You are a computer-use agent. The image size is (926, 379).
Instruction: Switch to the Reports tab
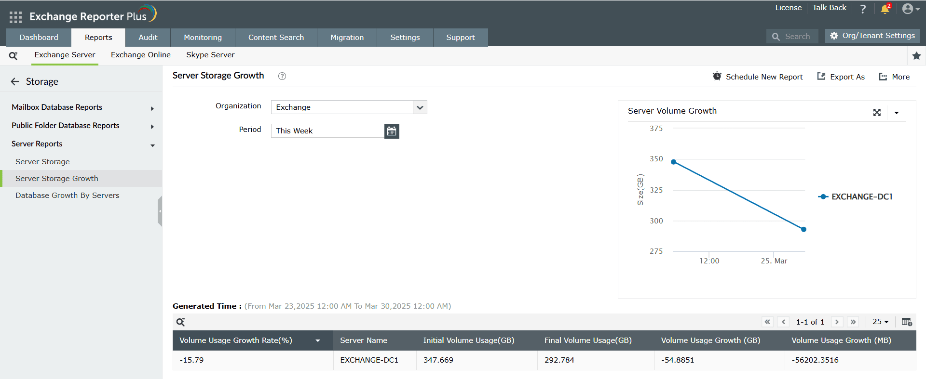[x=98, y=38]
